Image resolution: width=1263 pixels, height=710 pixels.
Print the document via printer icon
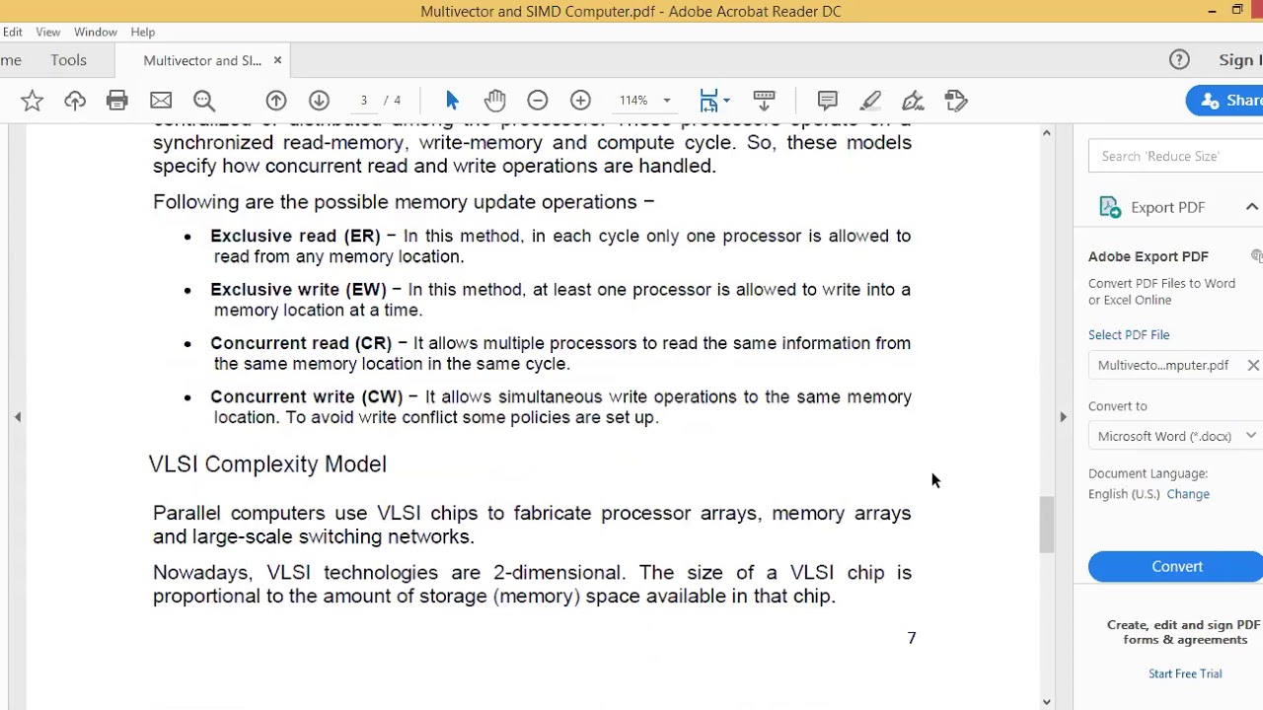click(x=117, y=101)
